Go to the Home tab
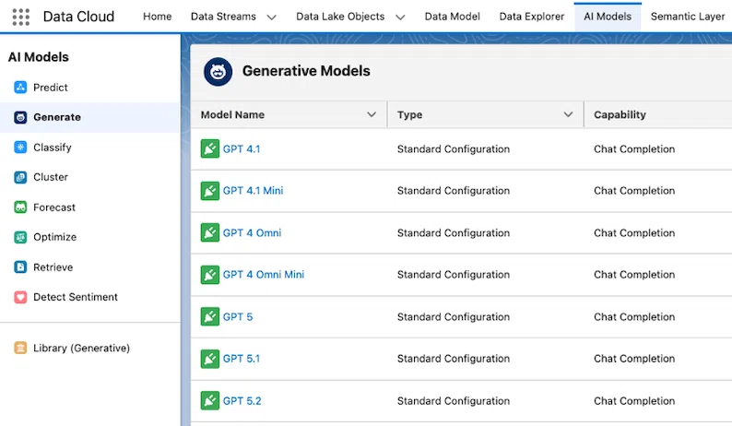Image resolution: width=732 pixels, height=426 pixels. tap(158, 17)
